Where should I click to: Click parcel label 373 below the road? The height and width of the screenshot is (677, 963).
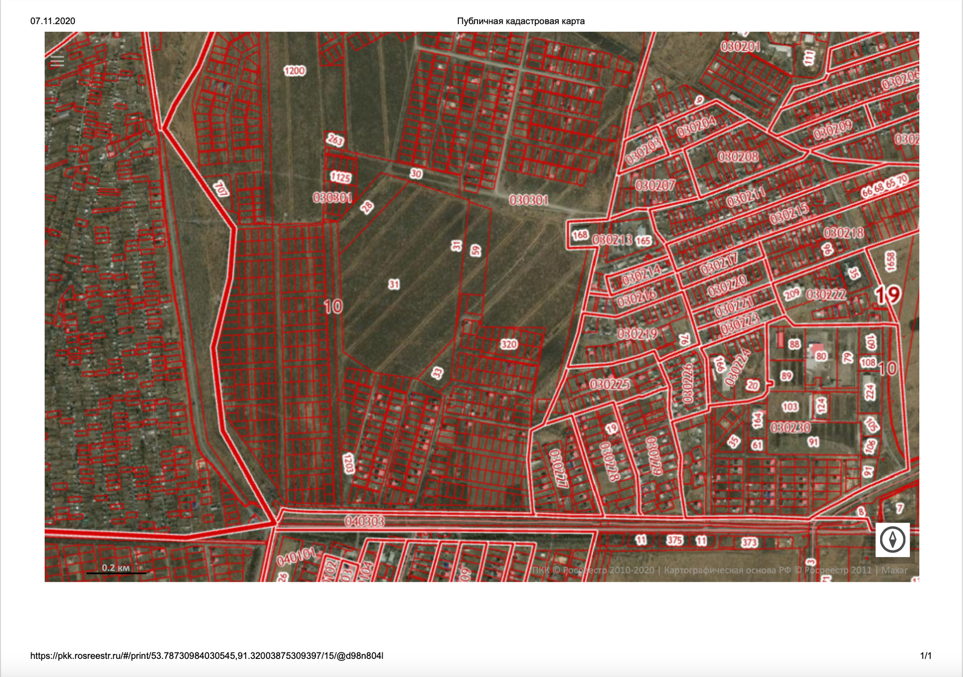(x=749, y=542)
